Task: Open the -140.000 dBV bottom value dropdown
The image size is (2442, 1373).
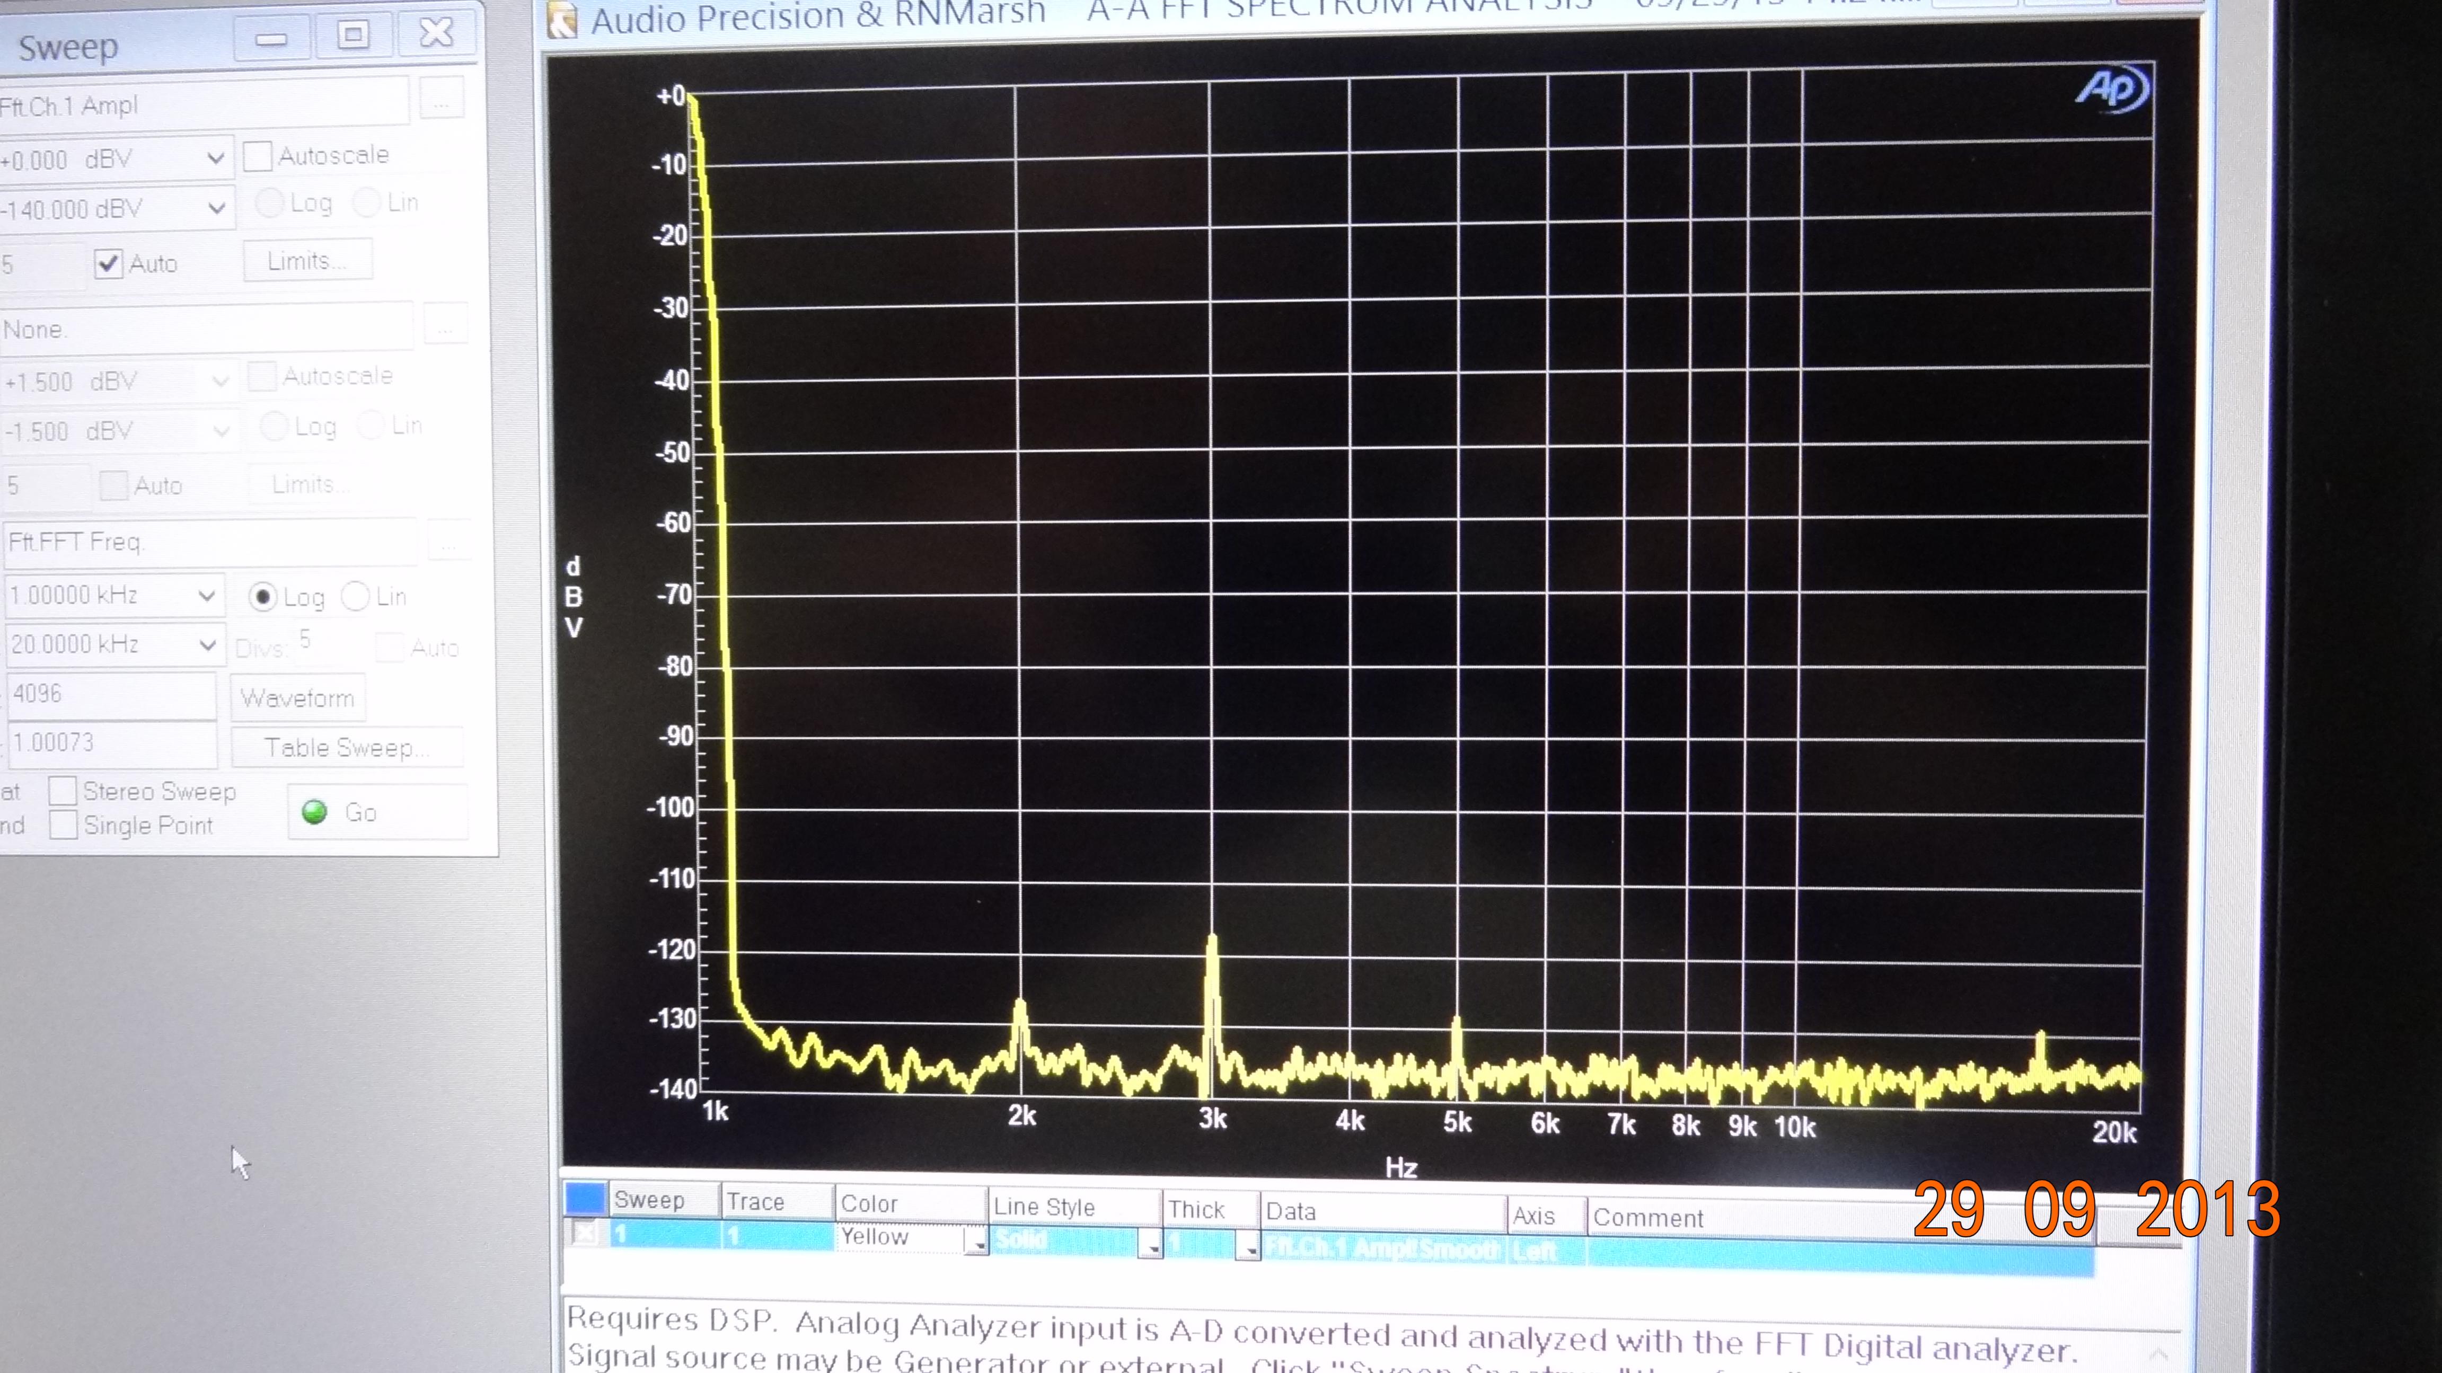Action: click(216, 208)
